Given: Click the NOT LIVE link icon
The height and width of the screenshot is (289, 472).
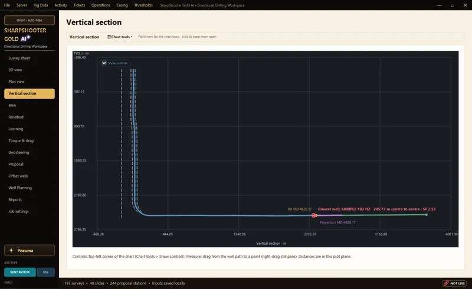Looking at the screenshot, I should [x=446, y=283].
